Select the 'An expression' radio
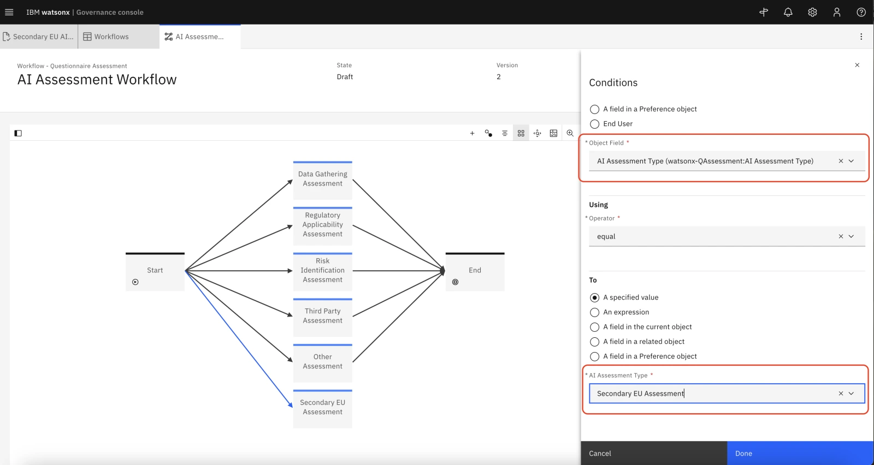This screenshot has height=465, width=874. tap(595, 312)
